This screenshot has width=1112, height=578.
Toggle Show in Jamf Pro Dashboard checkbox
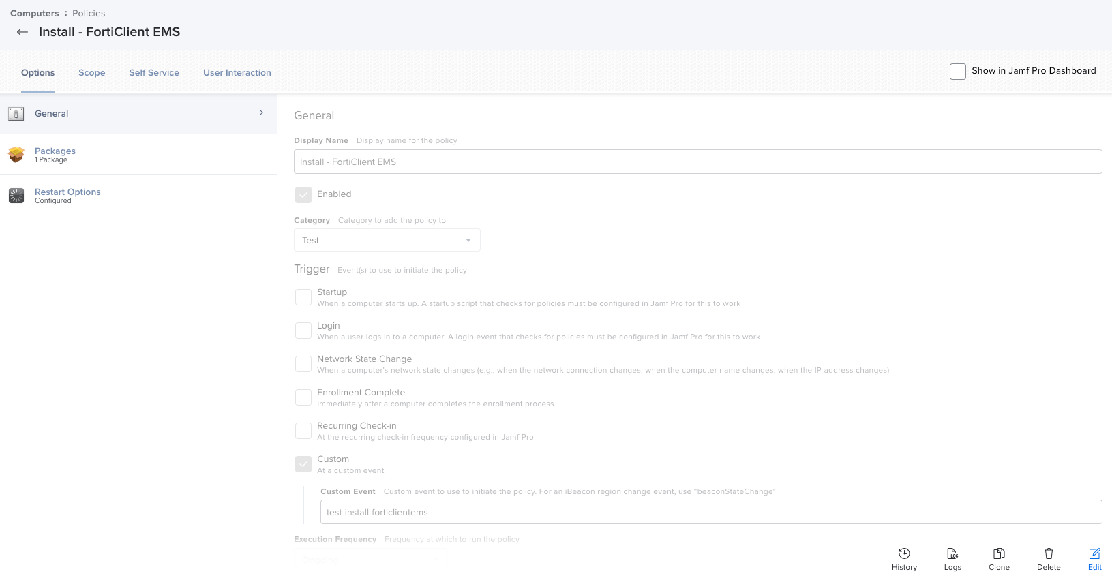(958, 72)
